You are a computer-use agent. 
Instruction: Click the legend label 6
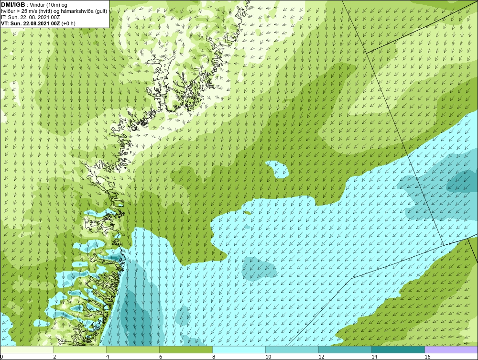point(161,357)
